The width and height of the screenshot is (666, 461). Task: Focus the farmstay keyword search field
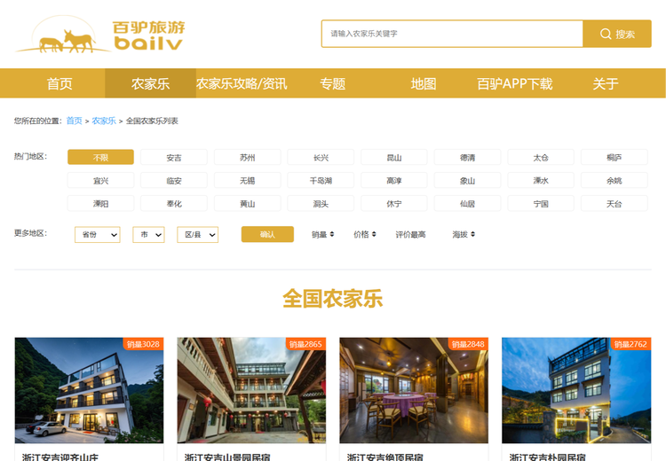coord(452,34)
